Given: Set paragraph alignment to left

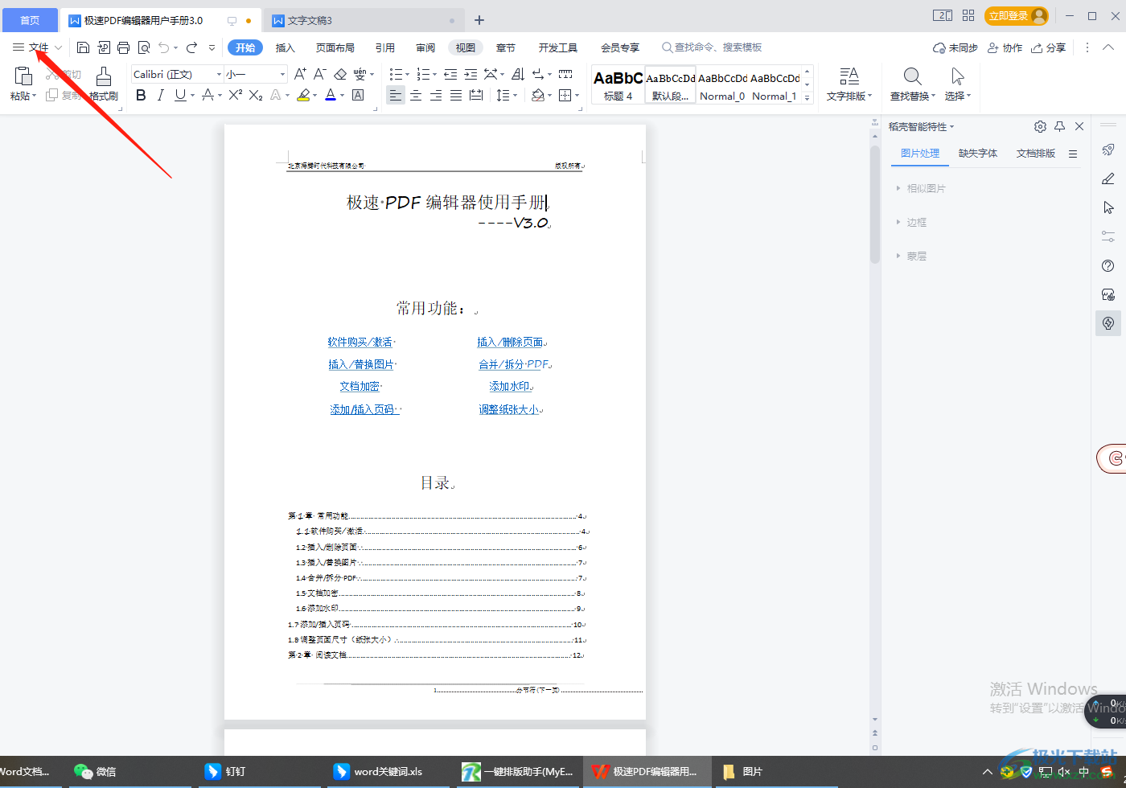Looking at the screenshot, I should click(395, 95).
